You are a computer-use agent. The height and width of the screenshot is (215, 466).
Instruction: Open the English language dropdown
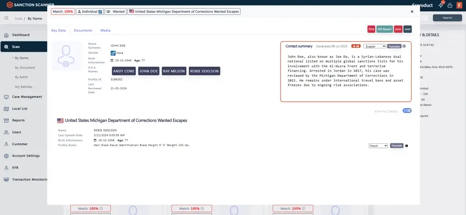point(375,46)
